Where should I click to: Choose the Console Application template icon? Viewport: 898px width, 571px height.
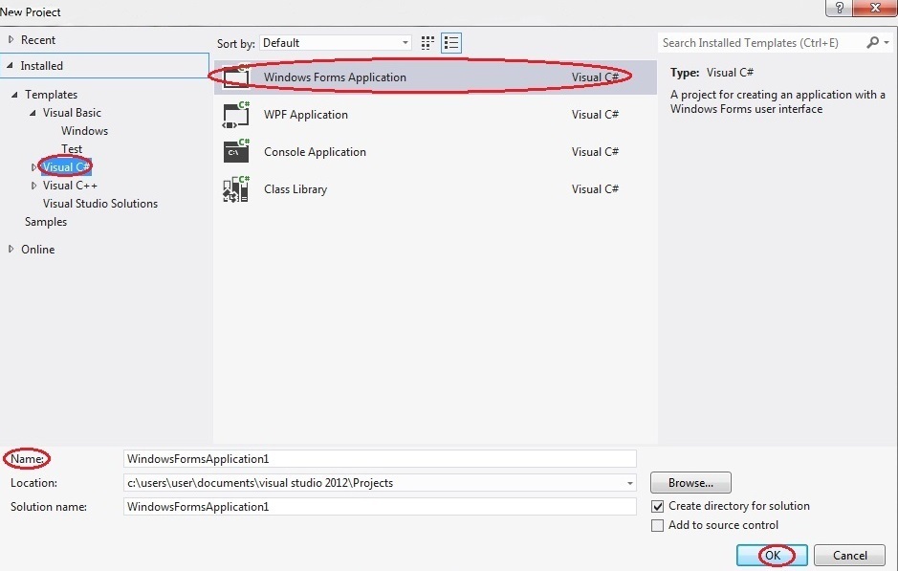tap(235, 151)
